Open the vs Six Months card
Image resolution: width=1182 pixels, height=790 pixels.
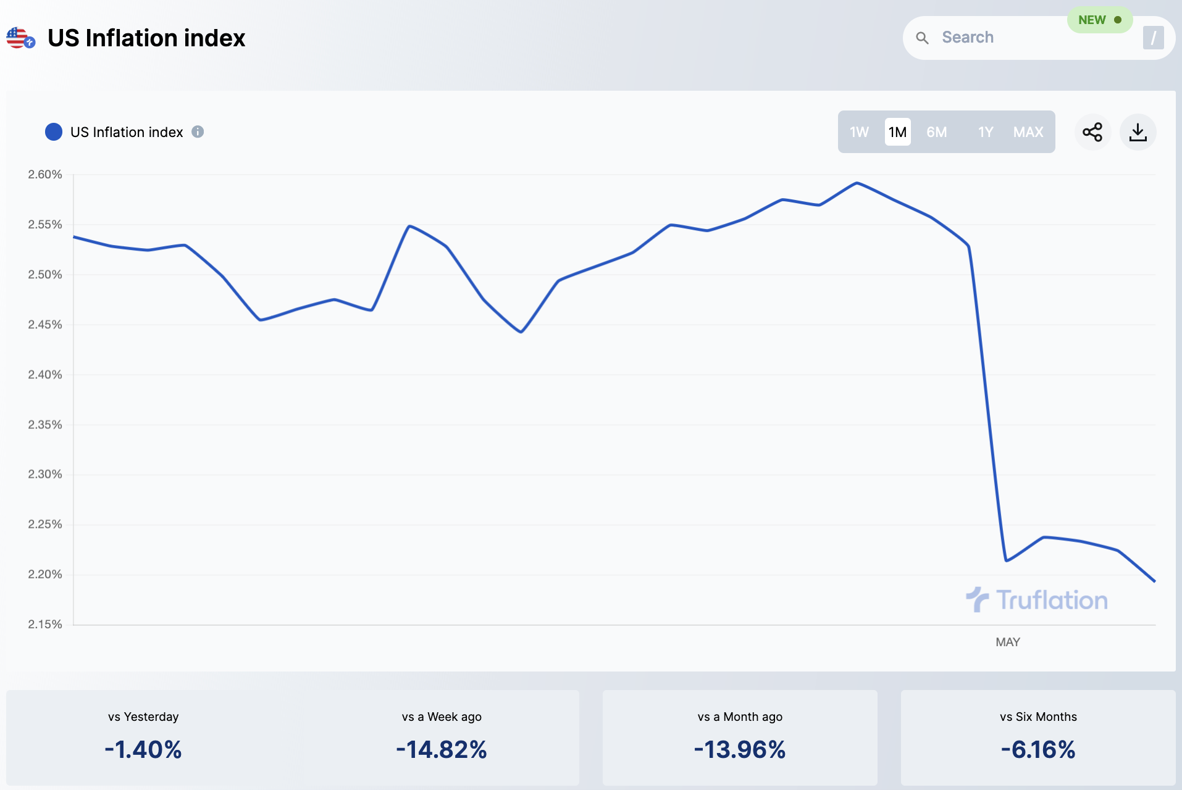click(1038, 738)
